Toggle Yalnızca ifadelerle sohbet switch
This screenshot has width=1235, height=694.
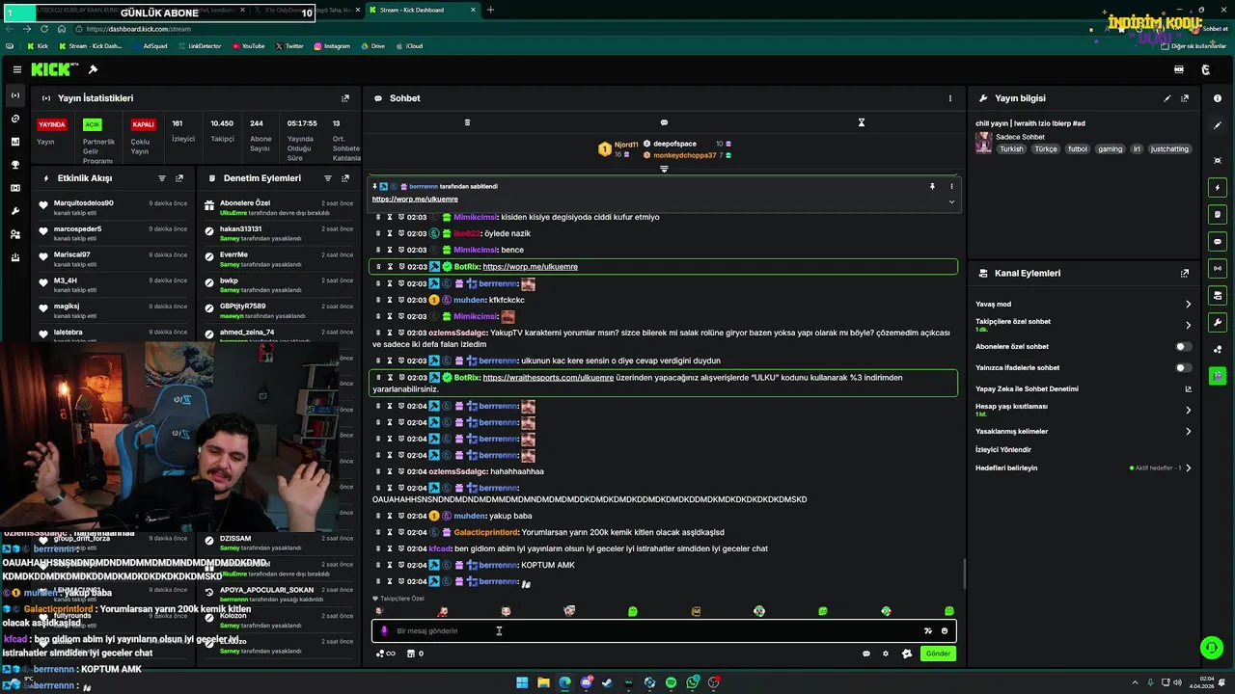point(1183,368)
